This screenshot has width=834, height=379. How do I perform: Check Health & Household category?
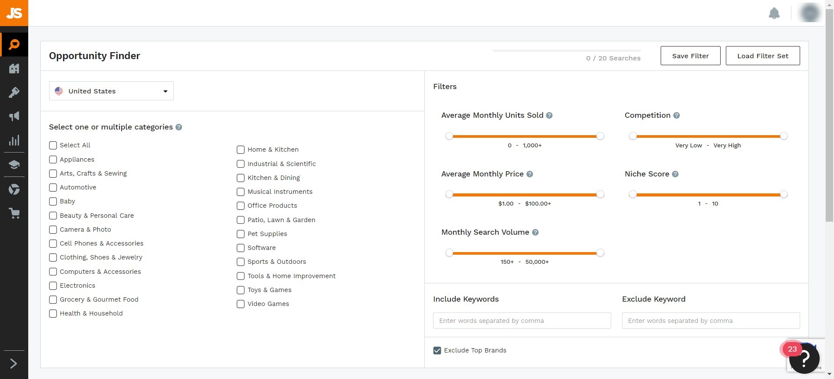53,313
